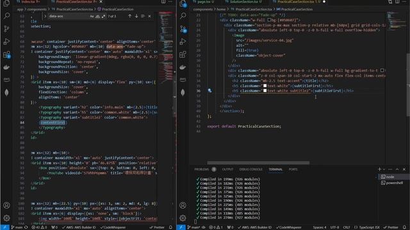Screen dimensions: 410x230
Task: Toggle Match Case in find widget
Action: 92,16
